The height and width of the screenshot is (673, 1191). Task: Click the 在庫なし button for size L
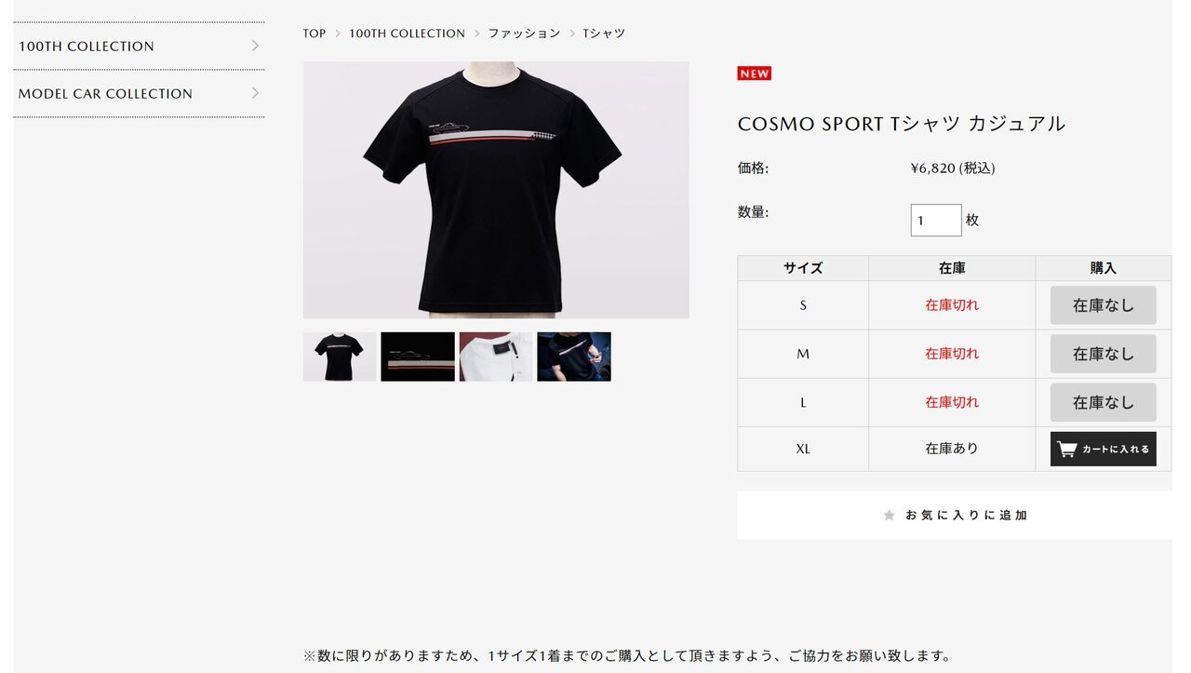click(1103, 402)
